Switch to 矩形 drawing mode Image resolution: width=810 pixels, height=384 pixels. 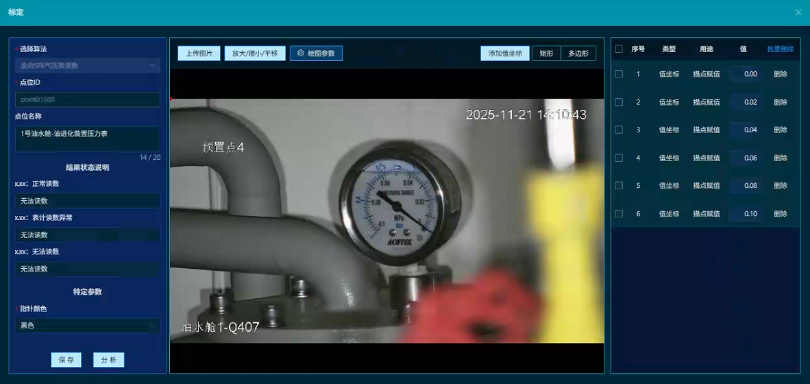click(x=546, y=53)
